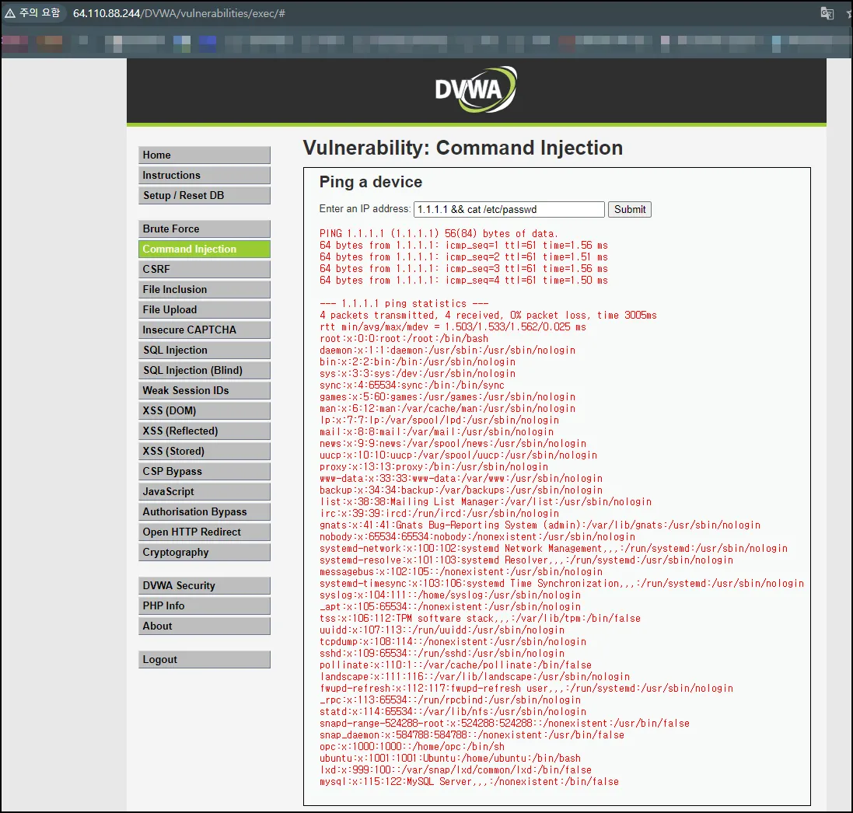Navigate to File Inclusion
This screenshot has width=853, height=813.
[x=204, y=289]
